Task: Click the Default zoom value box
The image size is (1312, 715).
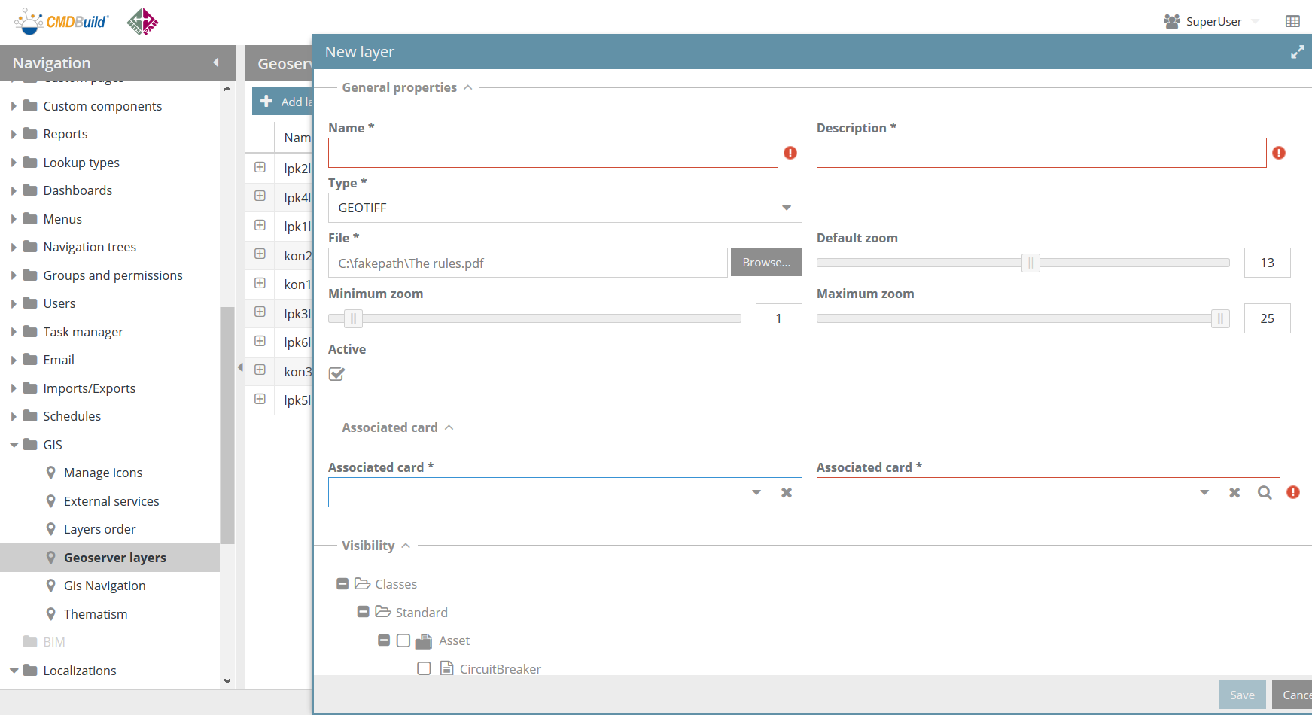Action: [1268, 263]
